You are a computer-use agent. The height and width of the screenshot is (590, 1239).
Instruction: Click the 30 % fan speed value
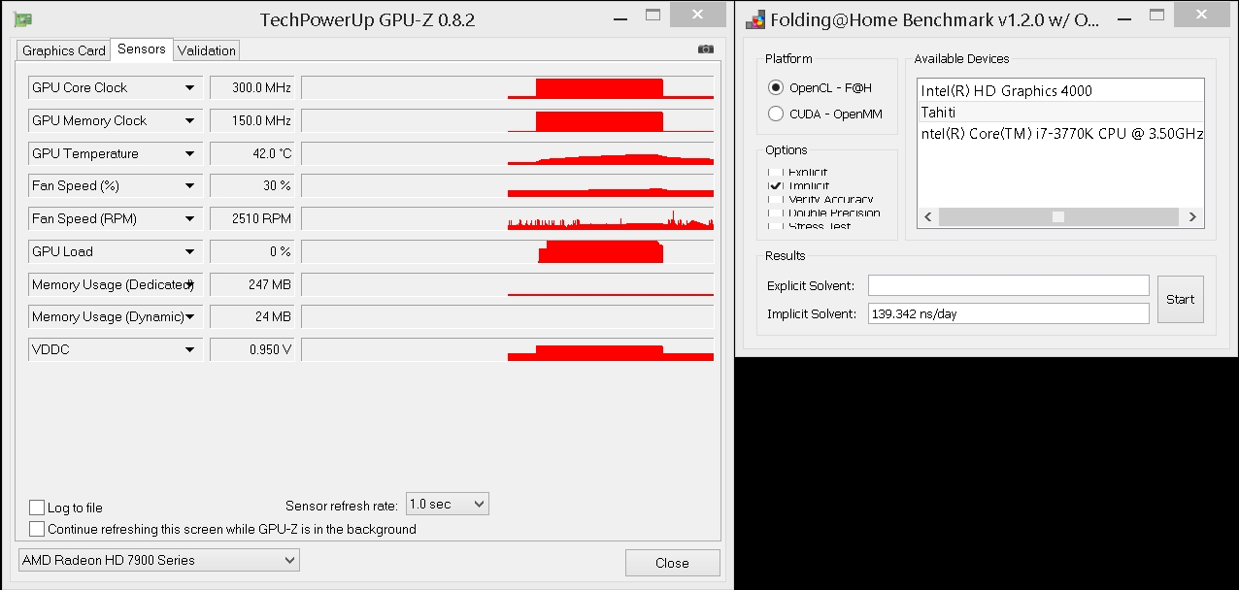[x=251, y=185]
